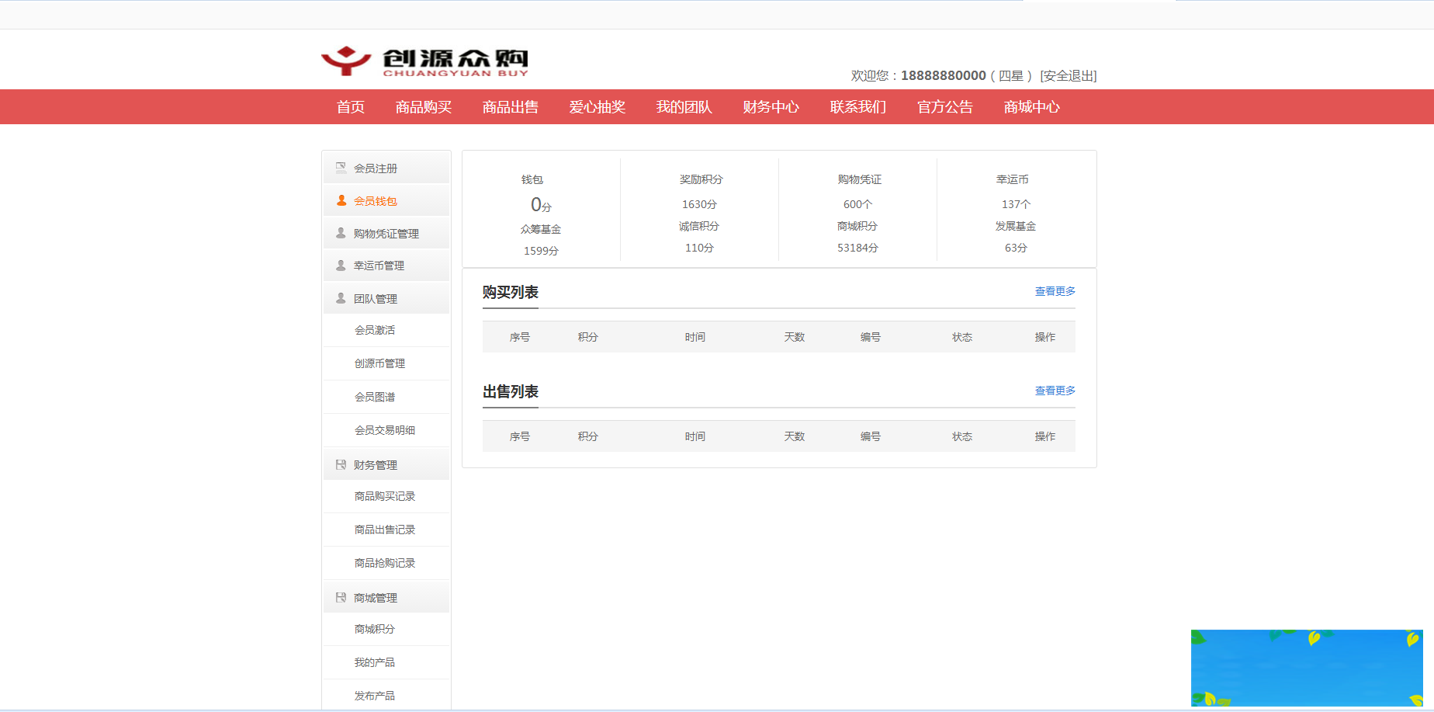This screenshot has height=712, width=1434.
Task: Click the save icon next to 财务管理
Action: [340, 464]
